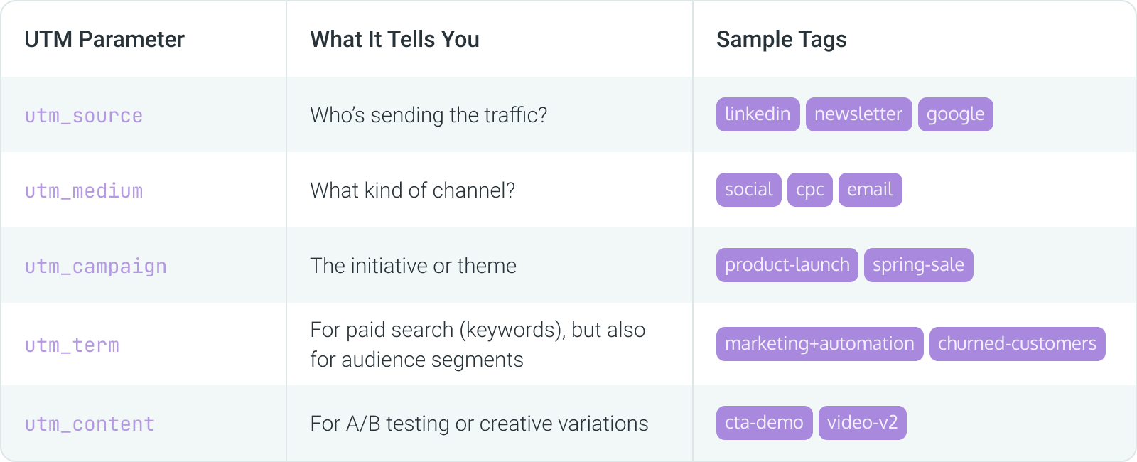The image size is (1137, 462).
Task: Click the linkedin sample tag
Action: [x=758, y=114]
